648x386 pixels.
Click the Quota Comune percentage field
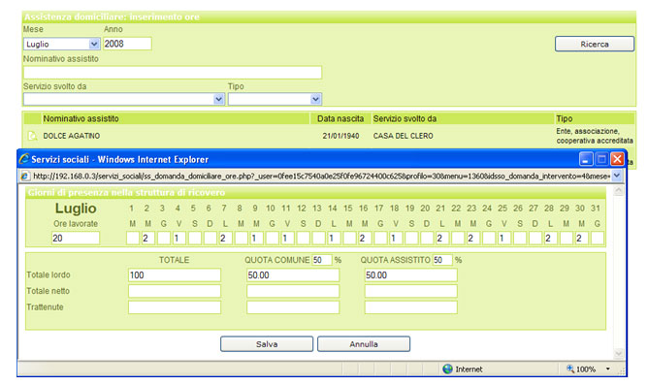click(x=321, y=260)
